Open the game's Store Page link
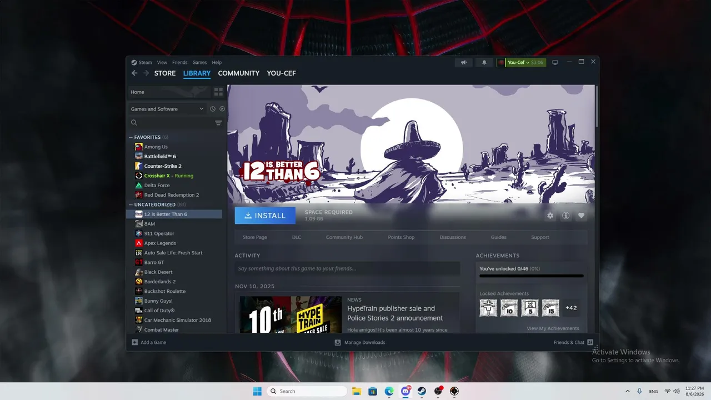Viewport: 711px width, 400px height. (255, 237)
